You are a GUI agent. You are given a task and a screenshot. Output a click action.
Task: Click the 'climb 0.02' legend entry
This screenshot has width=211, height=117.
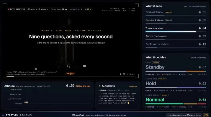coord(186,74)
